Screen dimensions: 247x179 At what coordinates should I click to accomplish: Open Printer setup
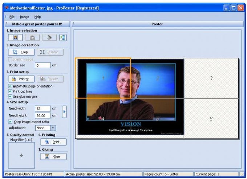[21, 79]
